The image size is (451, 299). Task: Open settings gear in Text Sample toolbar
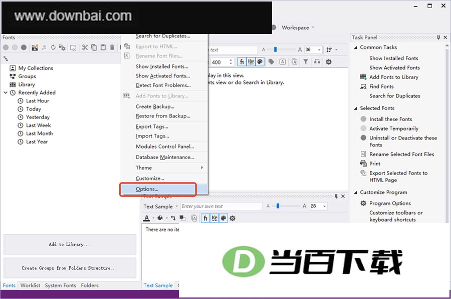[233, 218]
